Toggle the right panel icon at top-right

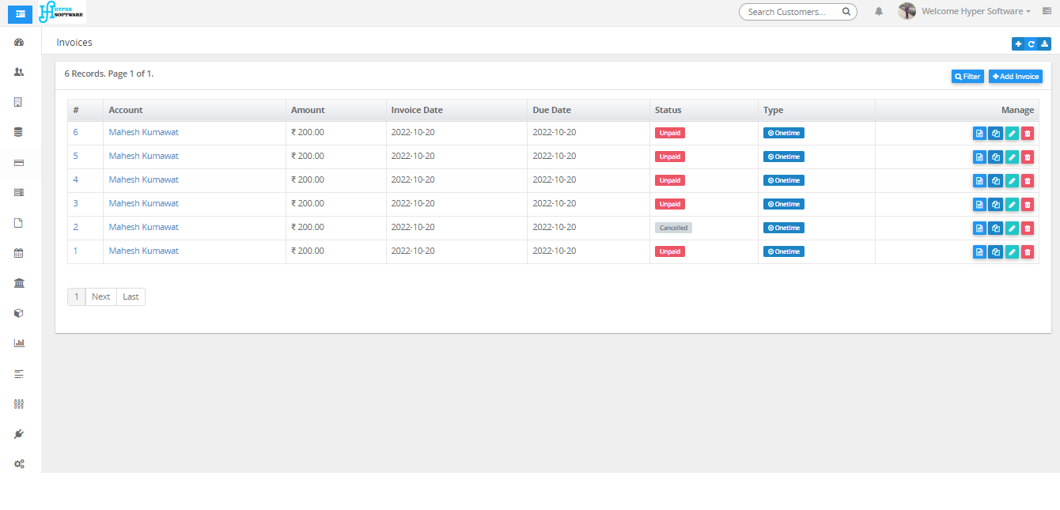(x=1047, y=11)
